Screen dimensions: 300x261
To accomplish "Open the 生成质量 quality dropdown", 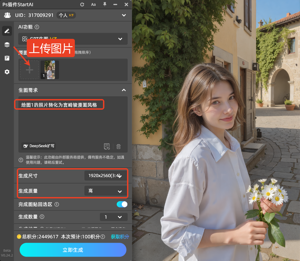I will 106,191.
